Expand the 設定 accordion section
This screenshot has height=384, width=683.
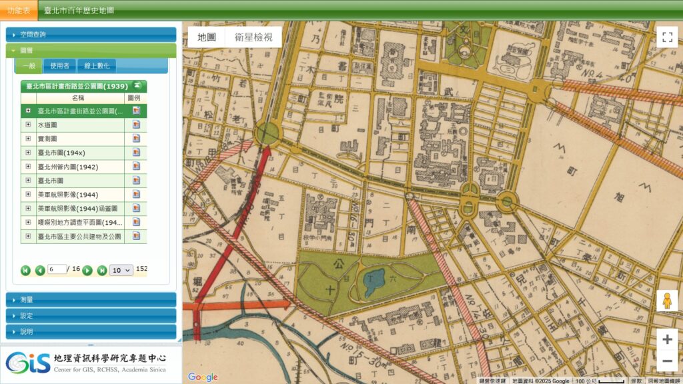coord(91,315)
